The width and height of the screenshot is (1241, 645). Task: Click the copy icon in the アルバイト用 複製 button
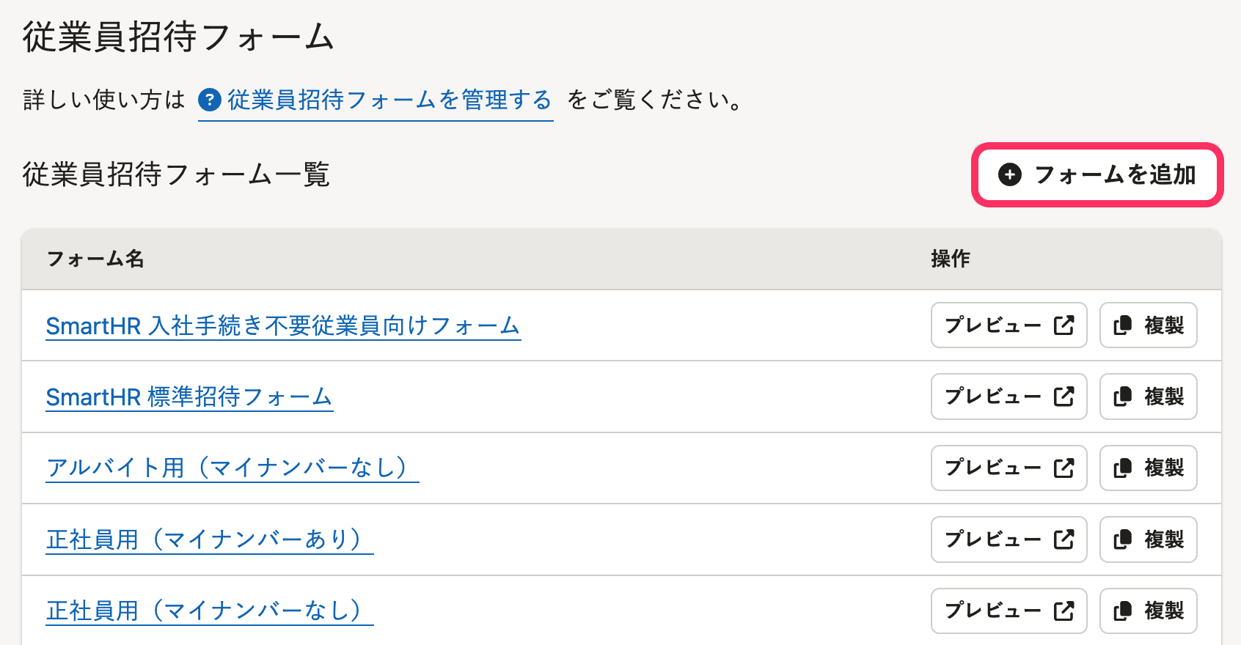(1122, 468)
